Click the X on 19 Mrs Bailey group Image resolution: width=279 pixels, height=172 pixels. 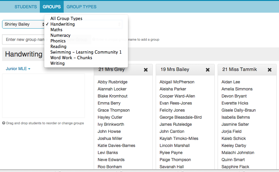208,70
